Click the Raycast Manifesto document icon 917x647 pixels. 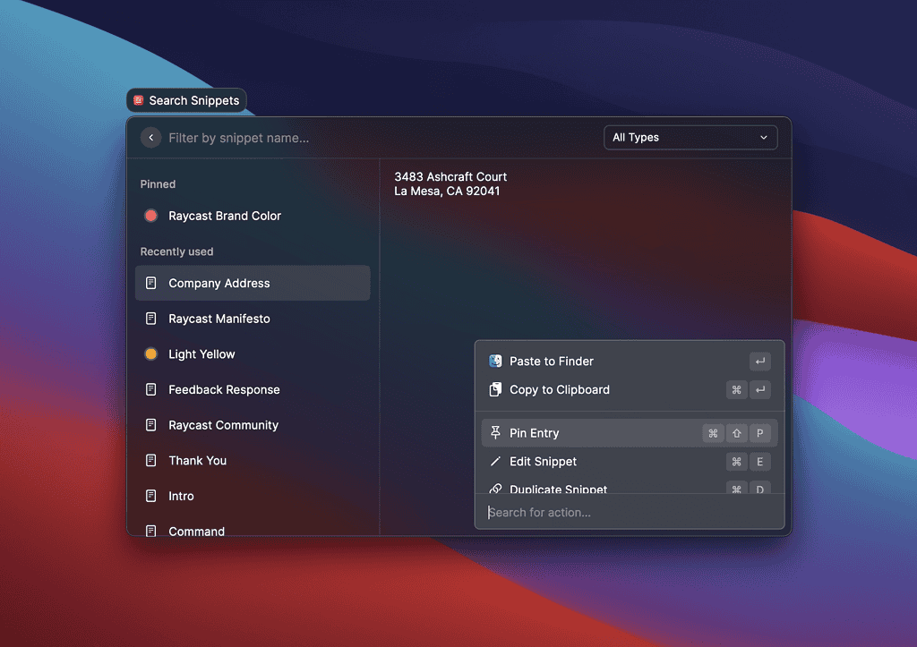click(150, 319)
